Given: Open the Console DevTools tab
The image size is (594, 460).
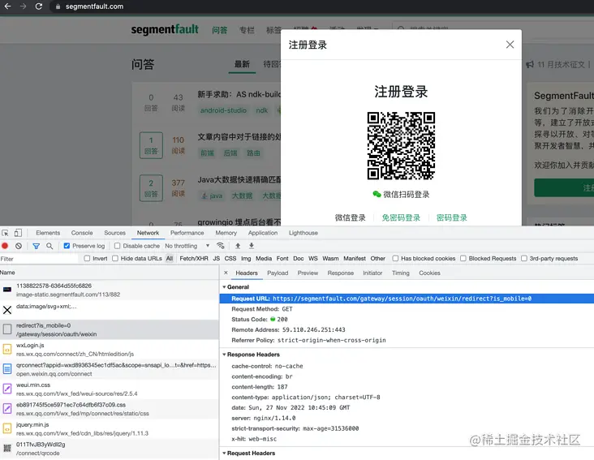Looking at the screenshot, I should [82, 233].
